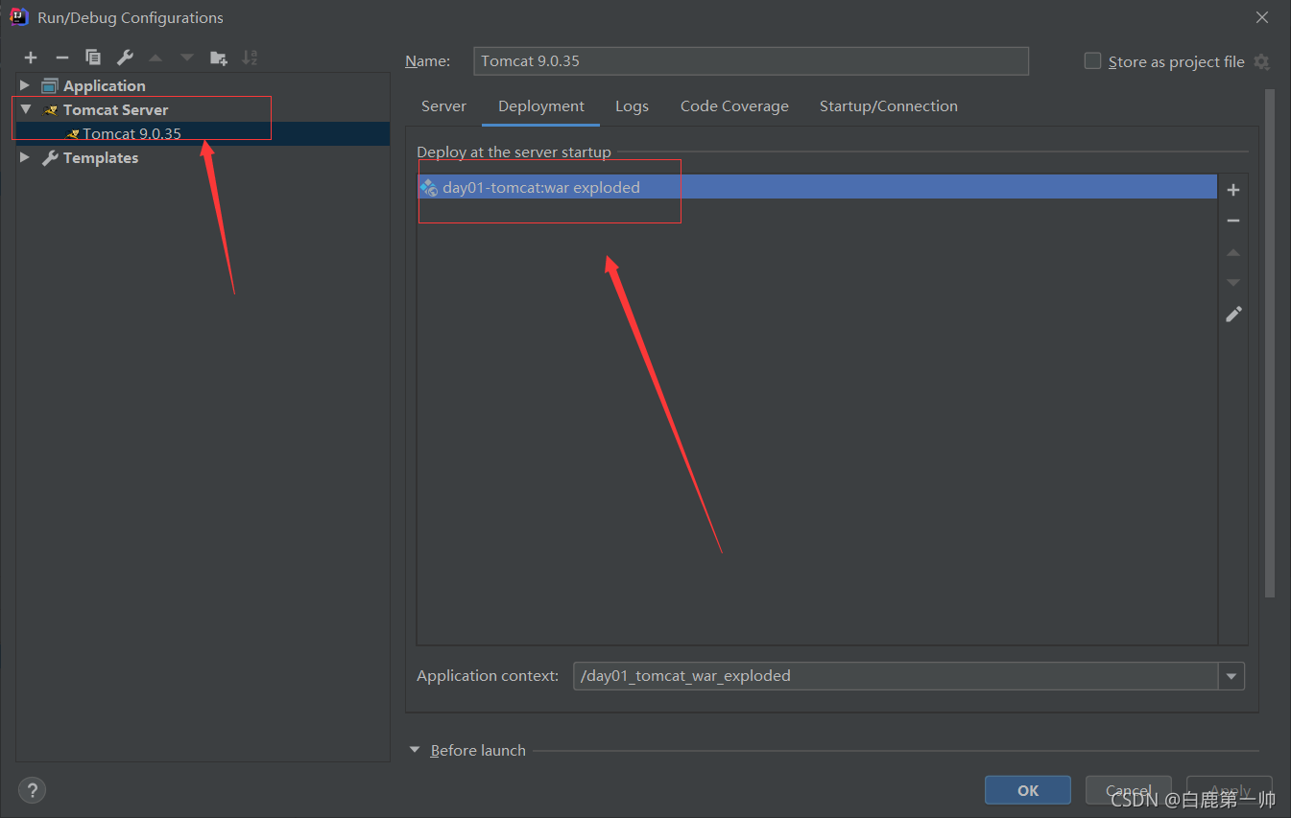
Task: Copy configuration icon in toolbar
Action: tap(93, 58)
